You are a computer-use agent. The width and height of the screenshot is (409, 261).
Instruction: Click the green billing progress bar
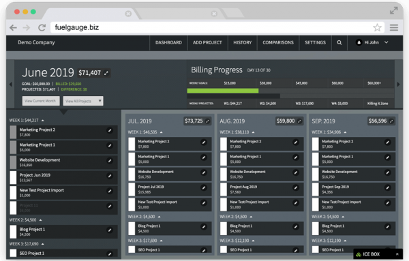click(x=223, y=91)
